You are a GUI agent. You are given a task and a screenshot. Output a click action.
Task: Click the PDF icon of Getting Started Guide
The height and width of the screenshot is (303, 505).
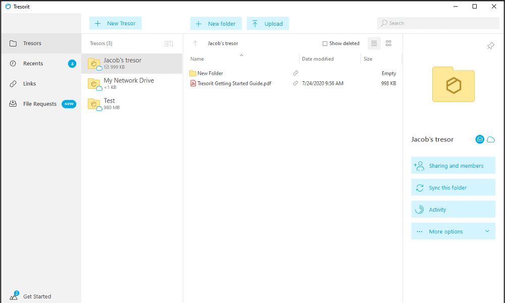click(x=193, y=83)
